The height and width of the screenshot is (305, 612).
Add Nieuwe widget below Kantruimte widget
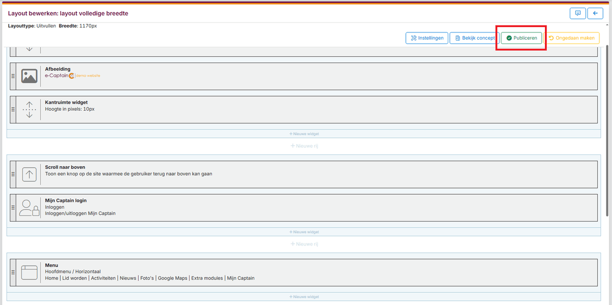point(304,134)
